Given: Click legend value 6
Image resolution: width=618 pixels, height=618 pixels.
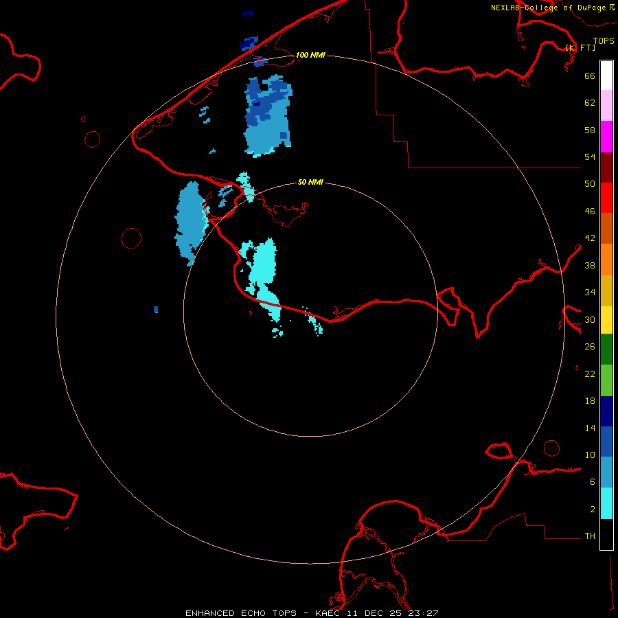Looking at the screenshot, I should coord(593,481).
